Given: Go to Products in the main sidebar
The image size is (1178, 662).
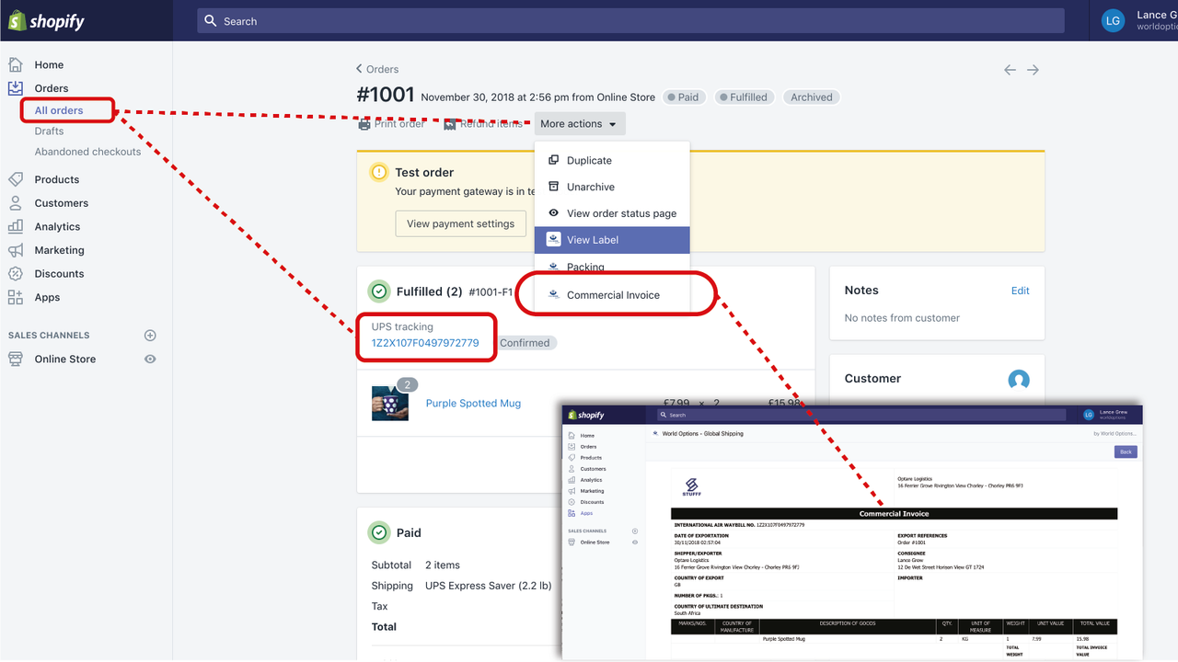Looking at the screenshot, I should (x=57, y=179).
